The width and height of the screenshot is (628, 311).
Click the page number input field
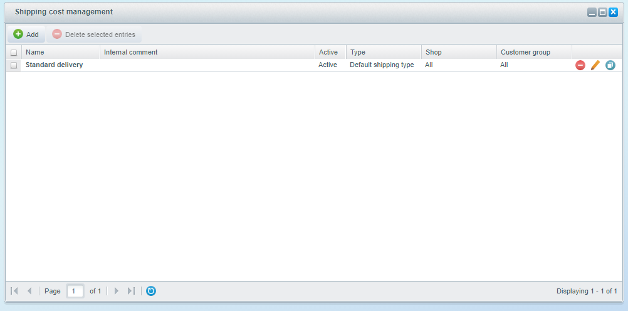pos(75,291)
